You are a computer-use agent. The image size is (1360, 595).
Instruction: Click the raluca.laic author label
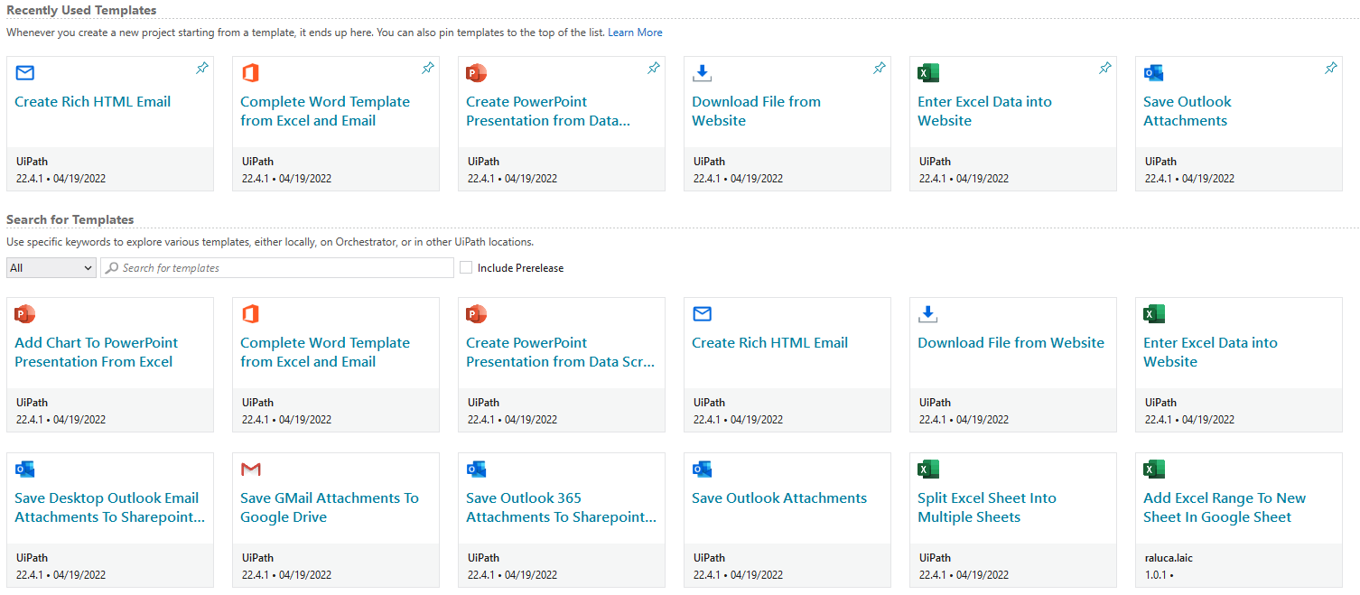[1169, 558]
